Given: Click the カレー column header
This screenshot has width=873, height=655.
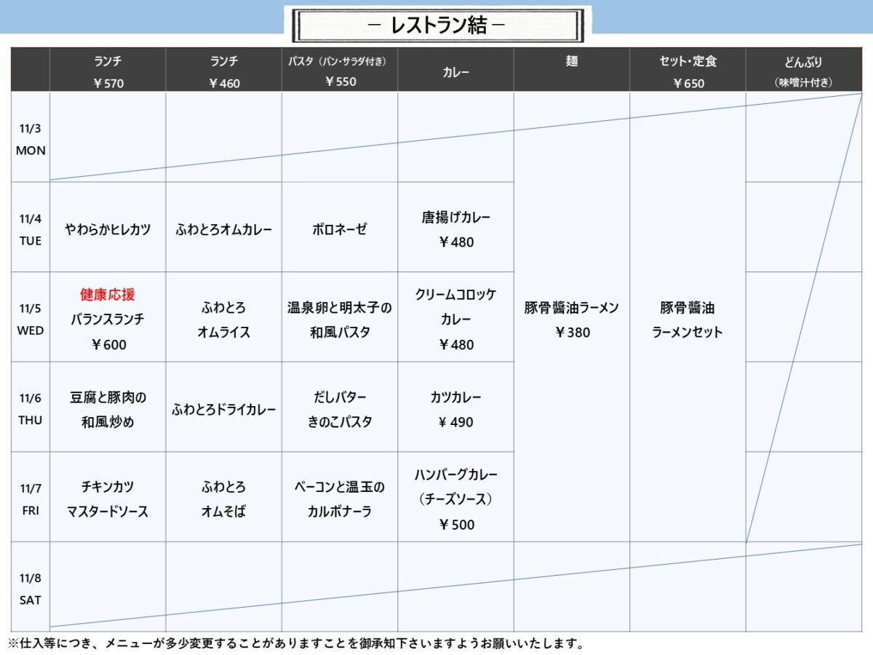Looking at the screenshot, I should tap(455, 72).
